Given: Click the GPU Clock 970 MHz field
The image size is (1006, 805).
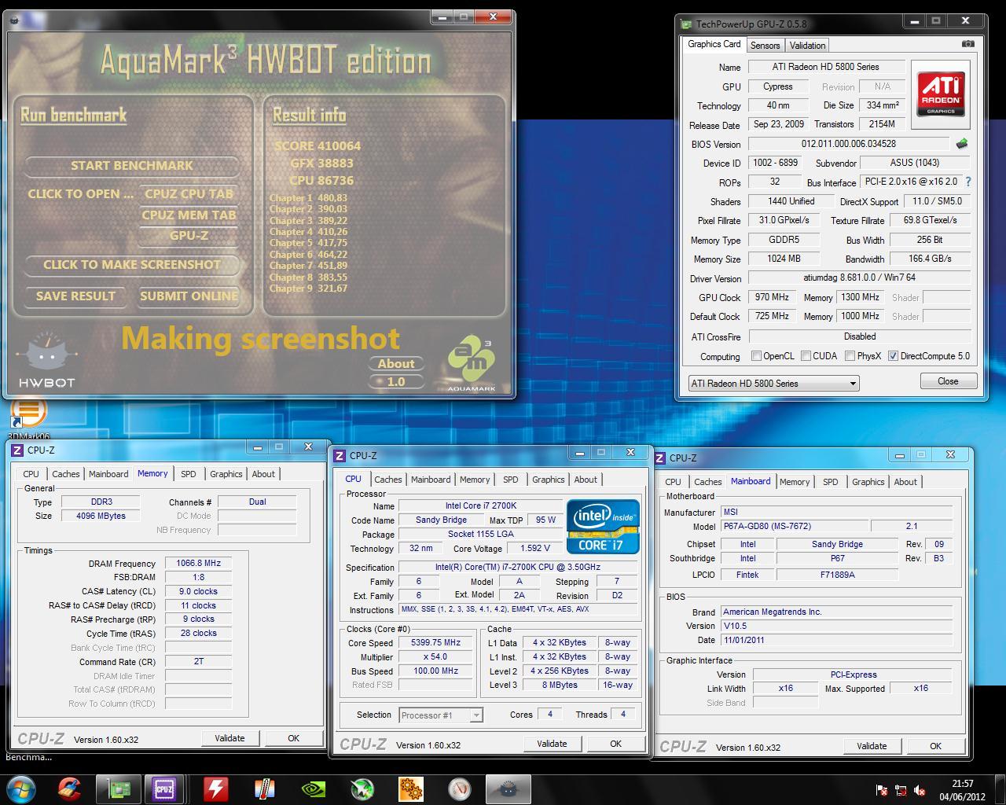Looking at the screenshot, I should (x=772, y=297).
